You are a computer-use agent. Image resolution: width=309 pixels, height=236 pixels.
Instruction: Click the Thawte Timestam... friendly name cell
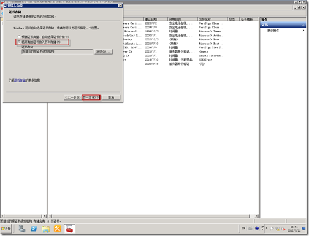pyautogui.click(x=212, y=56)
